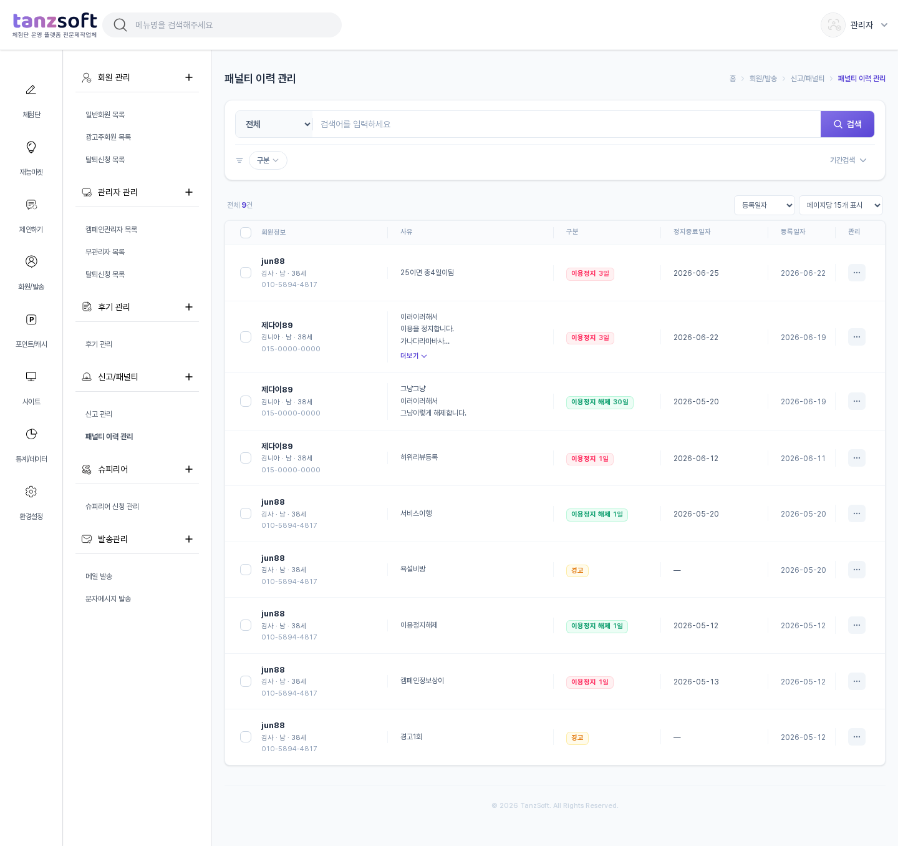Click the purple 검색 button
Screen dimensions: 898x846
[x=847, y=124]
